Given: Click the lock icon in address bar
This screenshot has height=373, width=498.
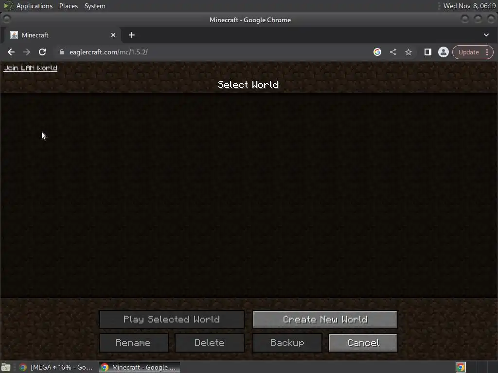Looking at the screenshot, I should click(62, 52).
